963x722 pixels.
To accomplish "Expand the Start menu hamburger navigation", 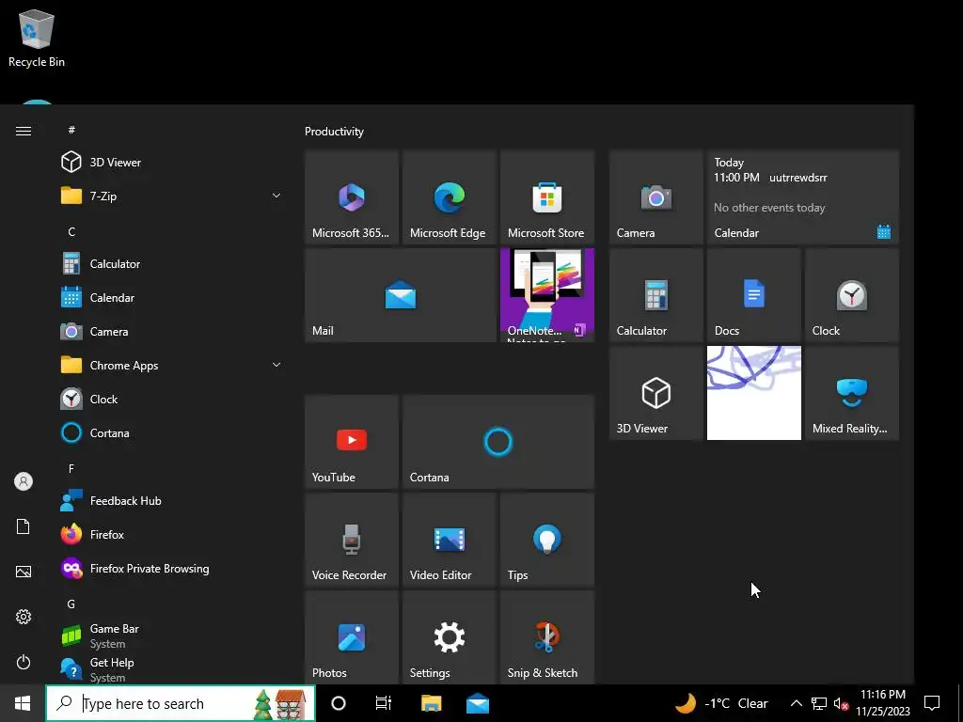I will [24, 131].
